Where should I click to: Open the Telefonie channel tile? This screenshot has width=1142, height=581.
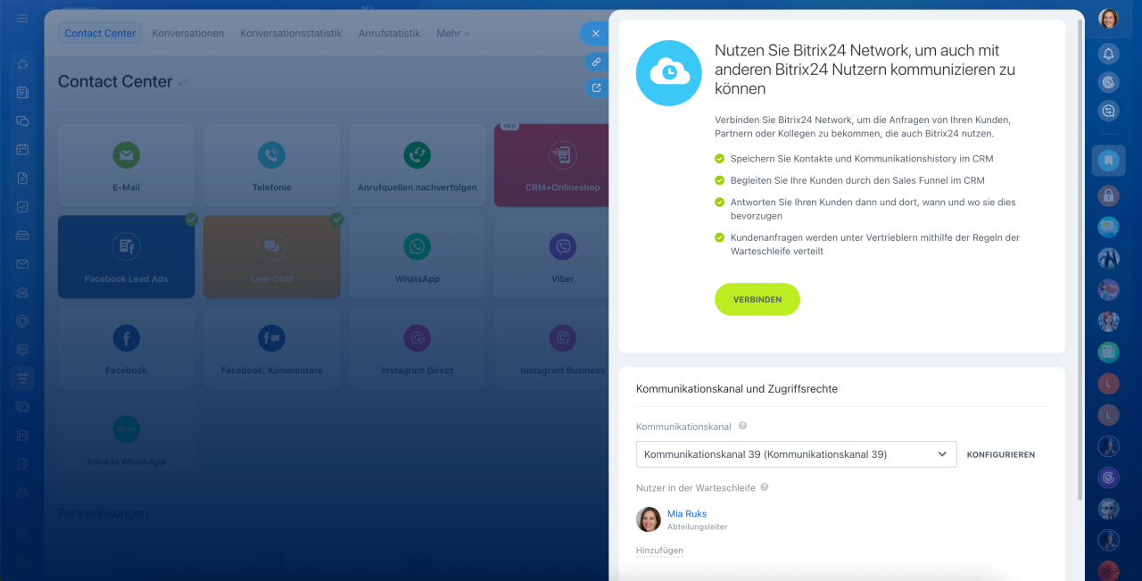pos(271,165)
